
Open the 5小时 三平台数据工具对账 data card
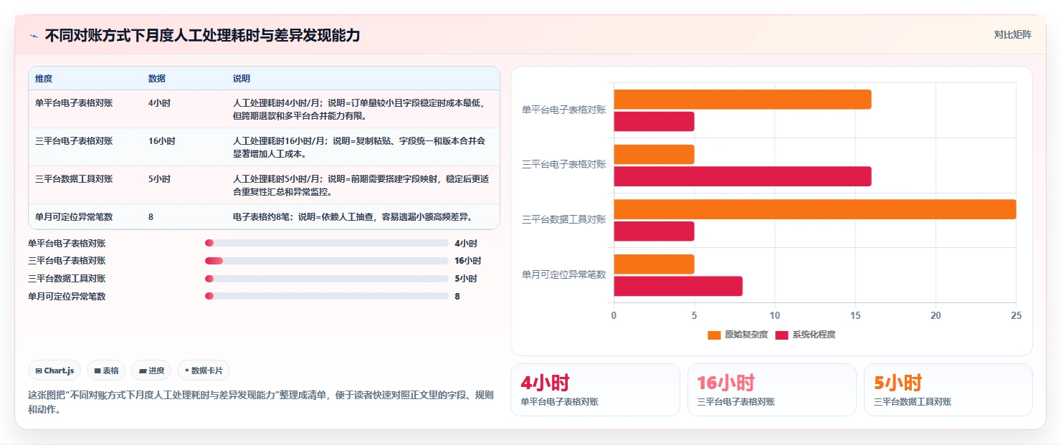click(x=948, y=390)
